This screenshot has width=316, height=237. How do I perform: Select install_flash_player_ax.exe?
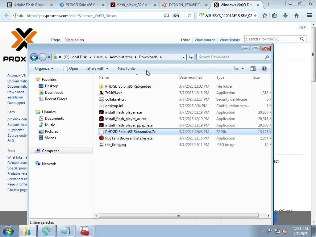[x=126, y=119]
